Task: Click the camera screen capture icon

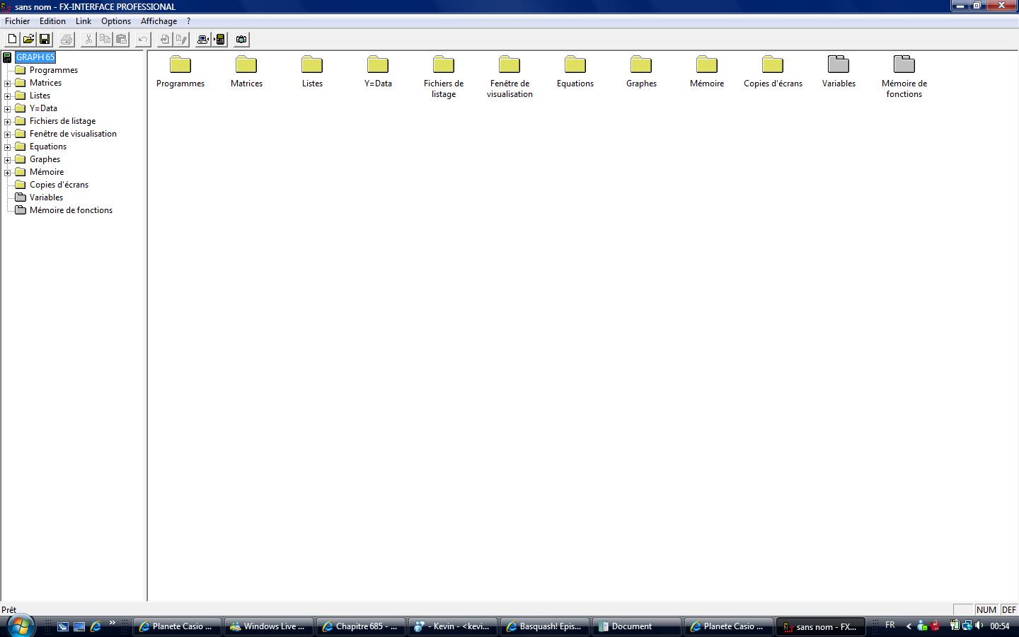Action: click(x=241, y=40)
